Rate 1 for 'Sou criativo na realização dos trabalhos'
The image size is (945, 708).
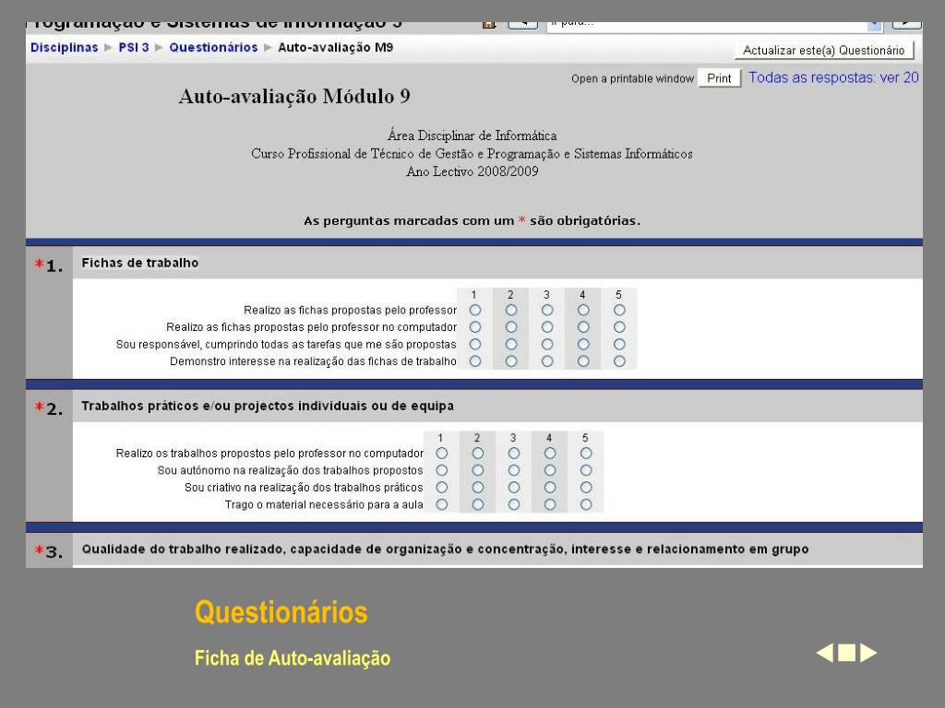pos(442,488)
